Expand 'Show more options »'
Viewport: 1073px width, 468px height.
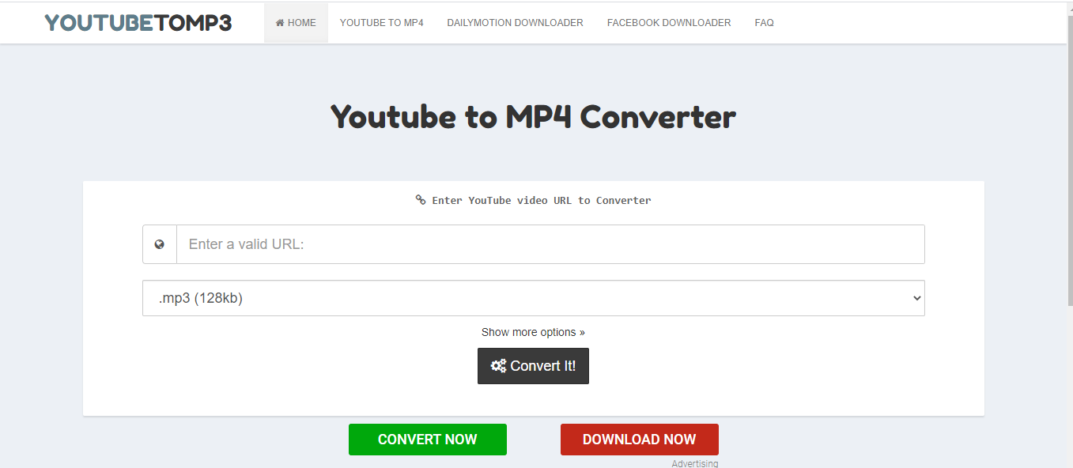pos(533,332)
